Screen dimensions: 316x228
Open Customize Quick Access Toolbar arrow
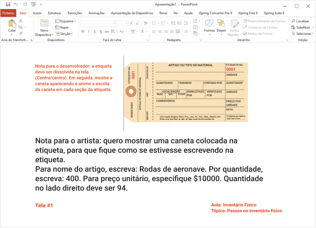41,5
